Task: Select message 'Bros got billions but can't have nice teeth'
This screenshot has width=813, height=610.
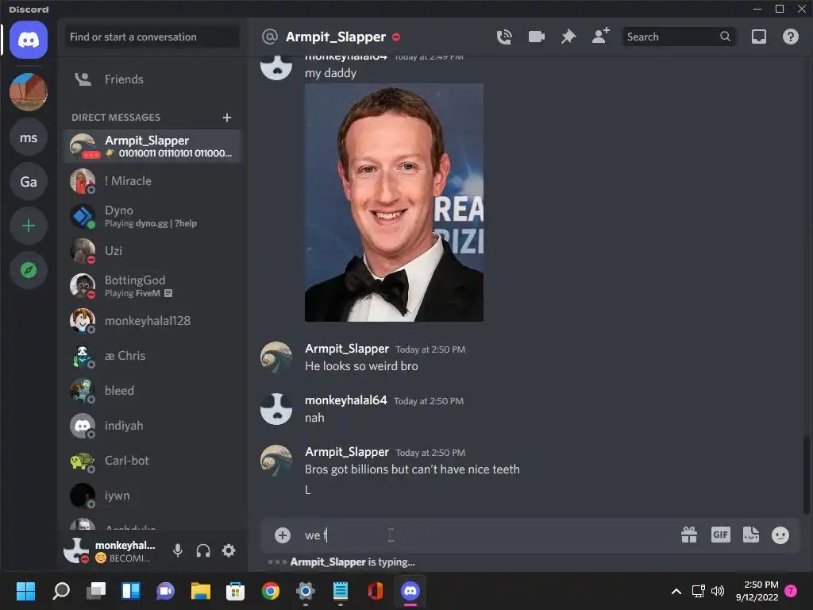Action: [412, 469]
